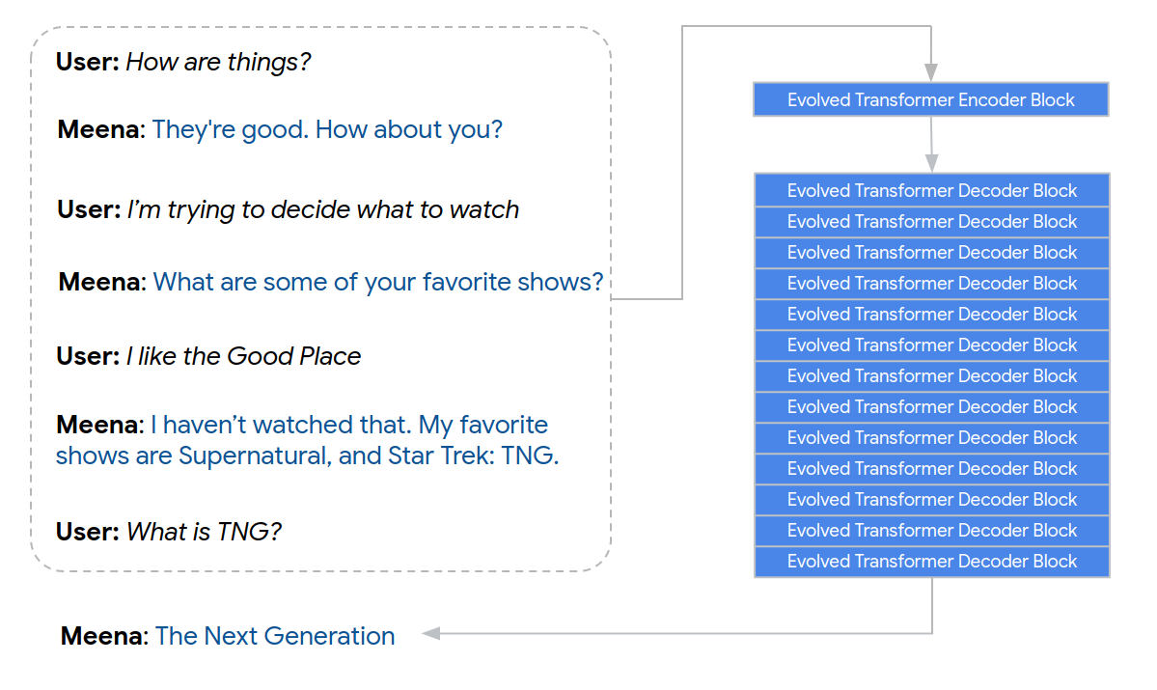Click the line leaving the bottom of the decoder stack
Screen dimensions: 1157x690
coord(932,604)
